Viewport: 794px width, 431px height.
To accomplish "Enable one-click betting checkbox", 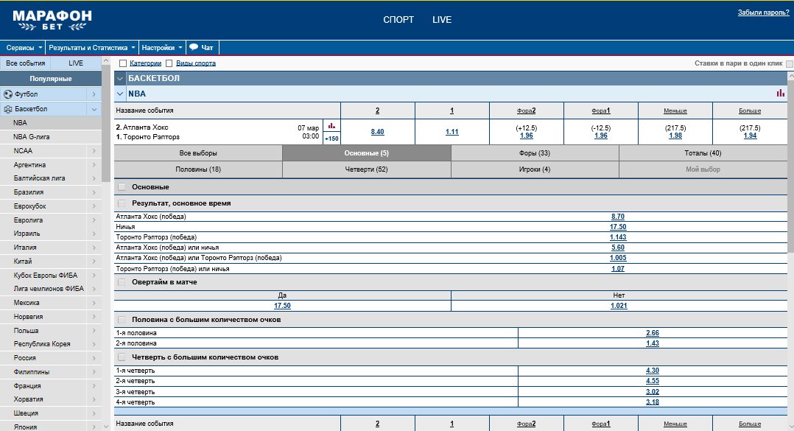I will click(790, 64).
